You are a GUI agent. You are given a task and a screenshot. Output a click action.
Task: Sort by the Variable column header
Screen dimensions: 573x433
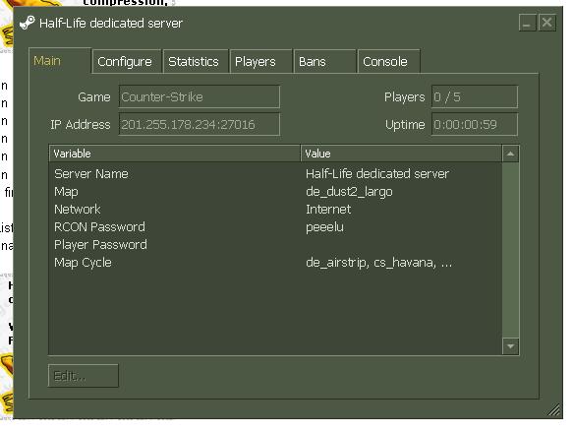175,154
